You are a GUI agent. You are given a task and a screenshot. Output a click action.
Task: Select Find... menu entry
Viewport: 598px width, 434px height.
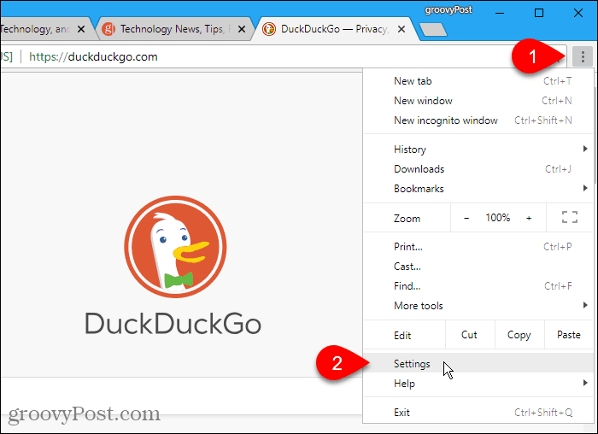pos(478,286)
